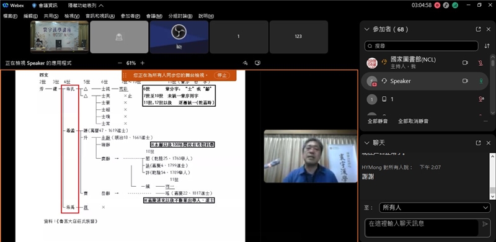
Task: Pop out the participants panel
Action: (x=478, y=29)
